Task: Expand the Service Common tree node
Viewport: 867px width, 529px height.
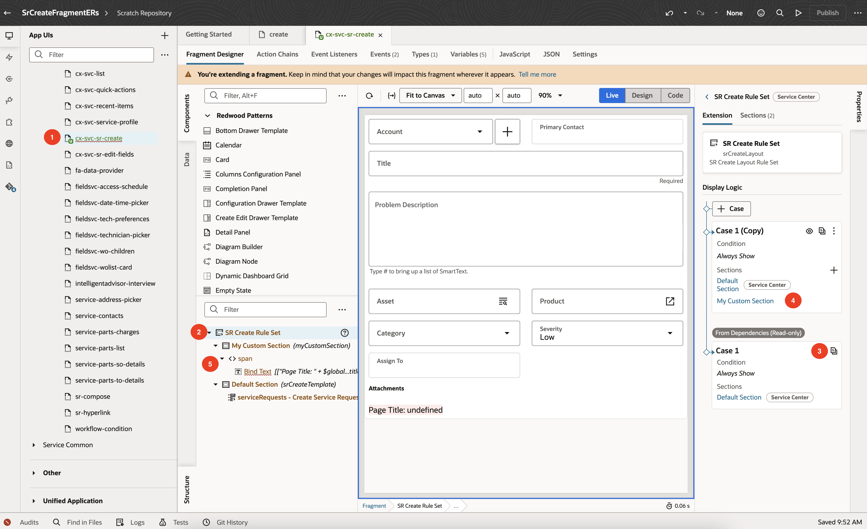Action: pos(34,445)
